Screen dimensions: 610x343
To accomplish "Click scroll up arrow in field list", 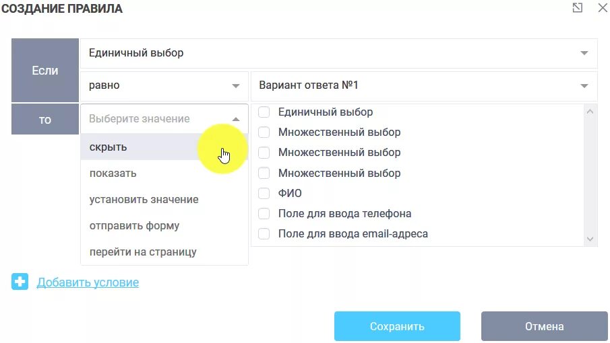I will (x=590, y=112).
